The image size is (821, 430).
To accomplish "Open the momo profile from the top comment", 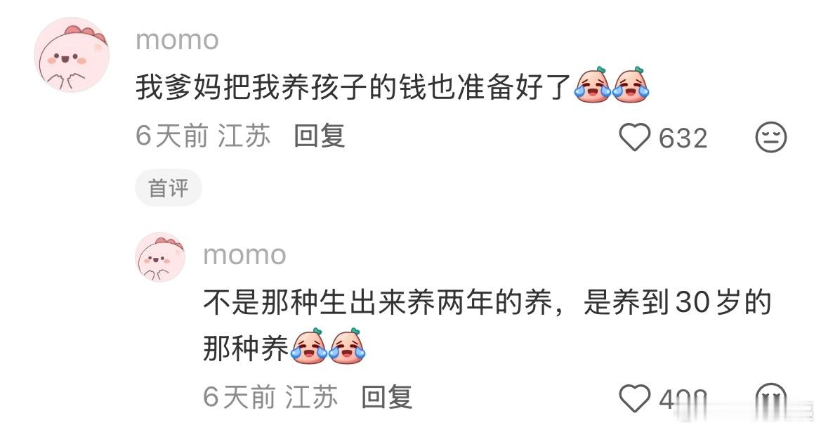I will (177, 40).
